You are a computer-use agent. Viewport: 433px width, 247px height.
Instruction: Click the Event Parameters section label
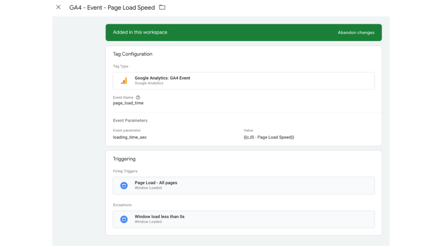[x=130, y=121]
